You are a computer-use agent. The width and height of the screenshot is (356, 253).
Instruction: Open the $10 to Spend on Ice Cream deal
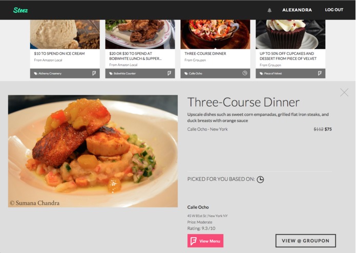59,54
